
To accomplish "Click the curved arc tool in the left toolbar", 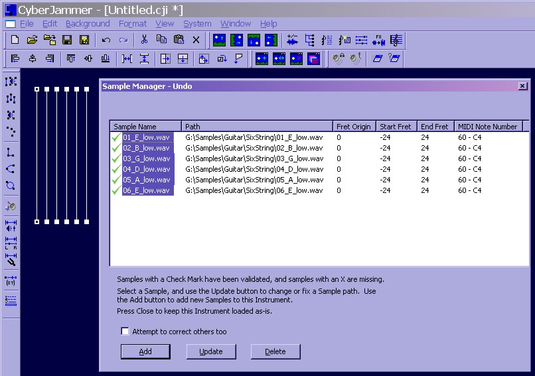I will [11, 168].
